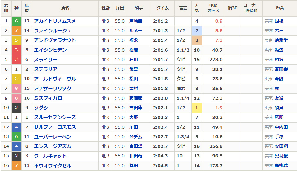This screenshot has height=171, width=297.
Task: Open trainer 友道 link
Action: point(279,98)
